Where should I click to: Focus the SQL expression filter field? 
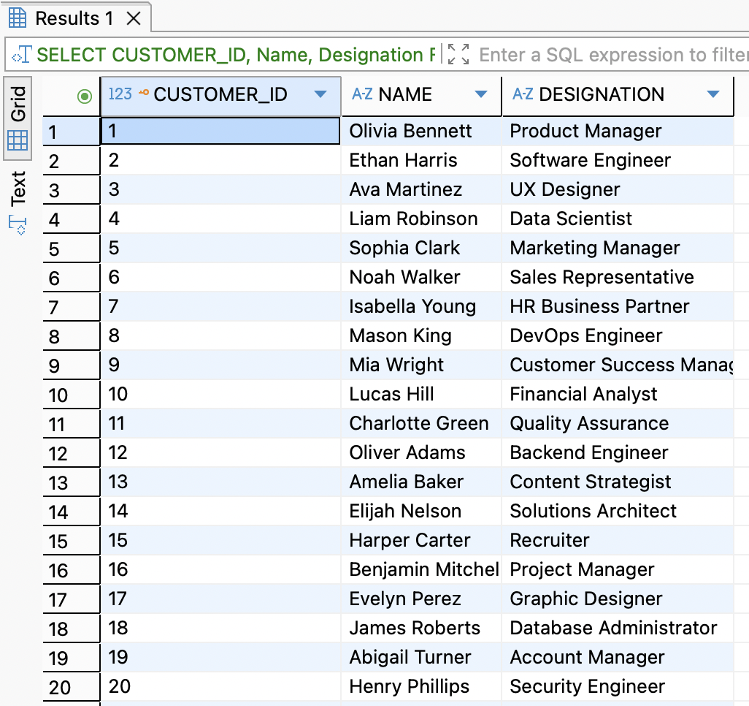(x=613, y=55)
